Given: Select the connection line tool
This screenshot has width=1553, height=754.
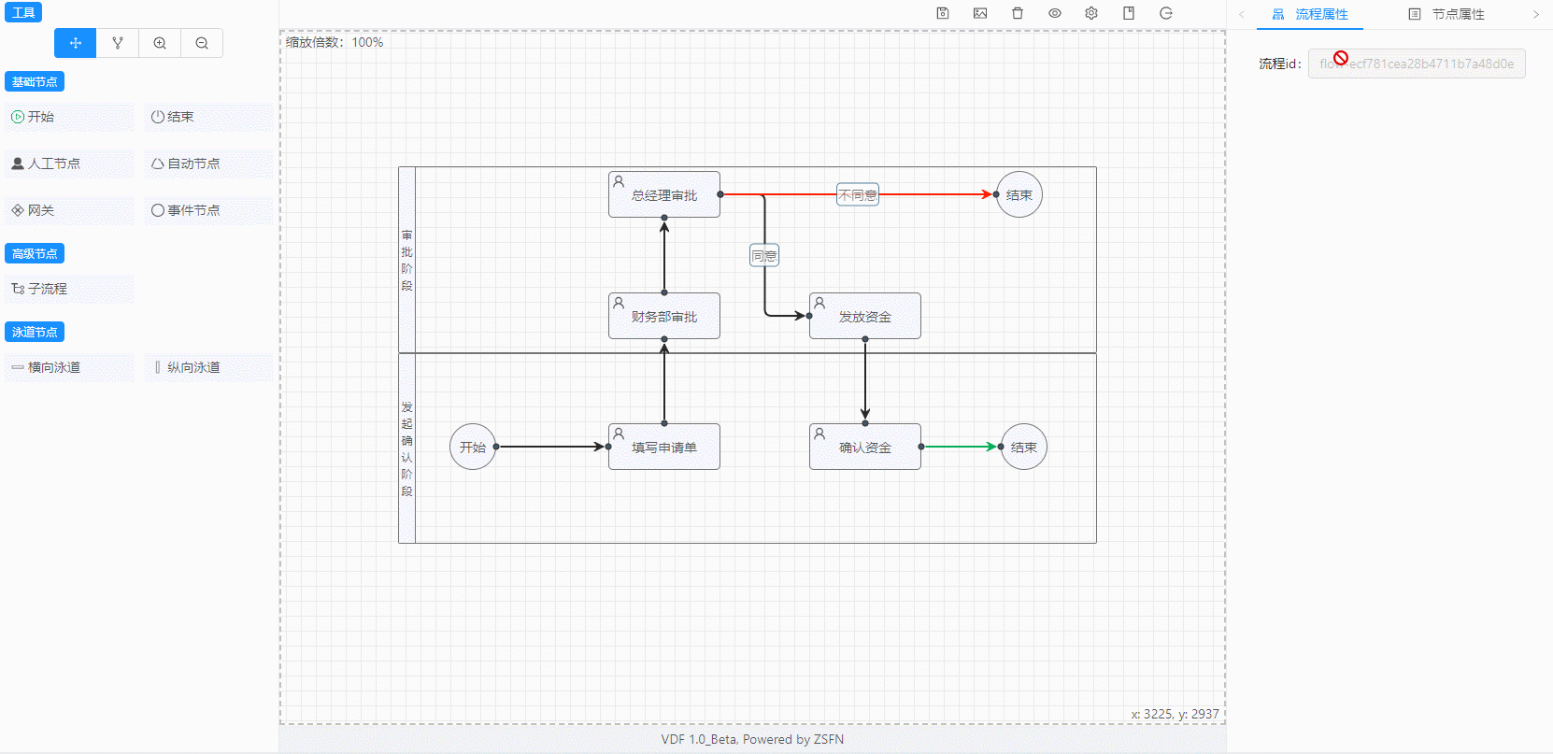Looking at the screenshot, I should click(118, 43).
